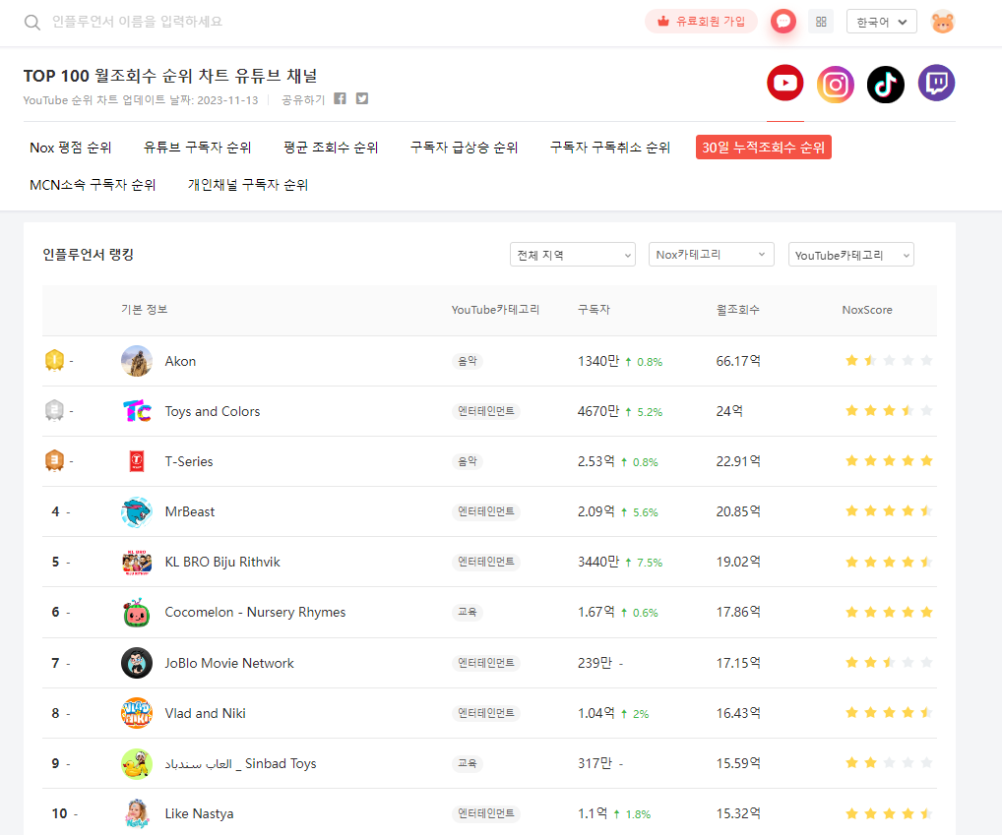This screenshot has height=835, width=1002.
Task: Click the bronze rank 3 medal
Action: [54, 460]
